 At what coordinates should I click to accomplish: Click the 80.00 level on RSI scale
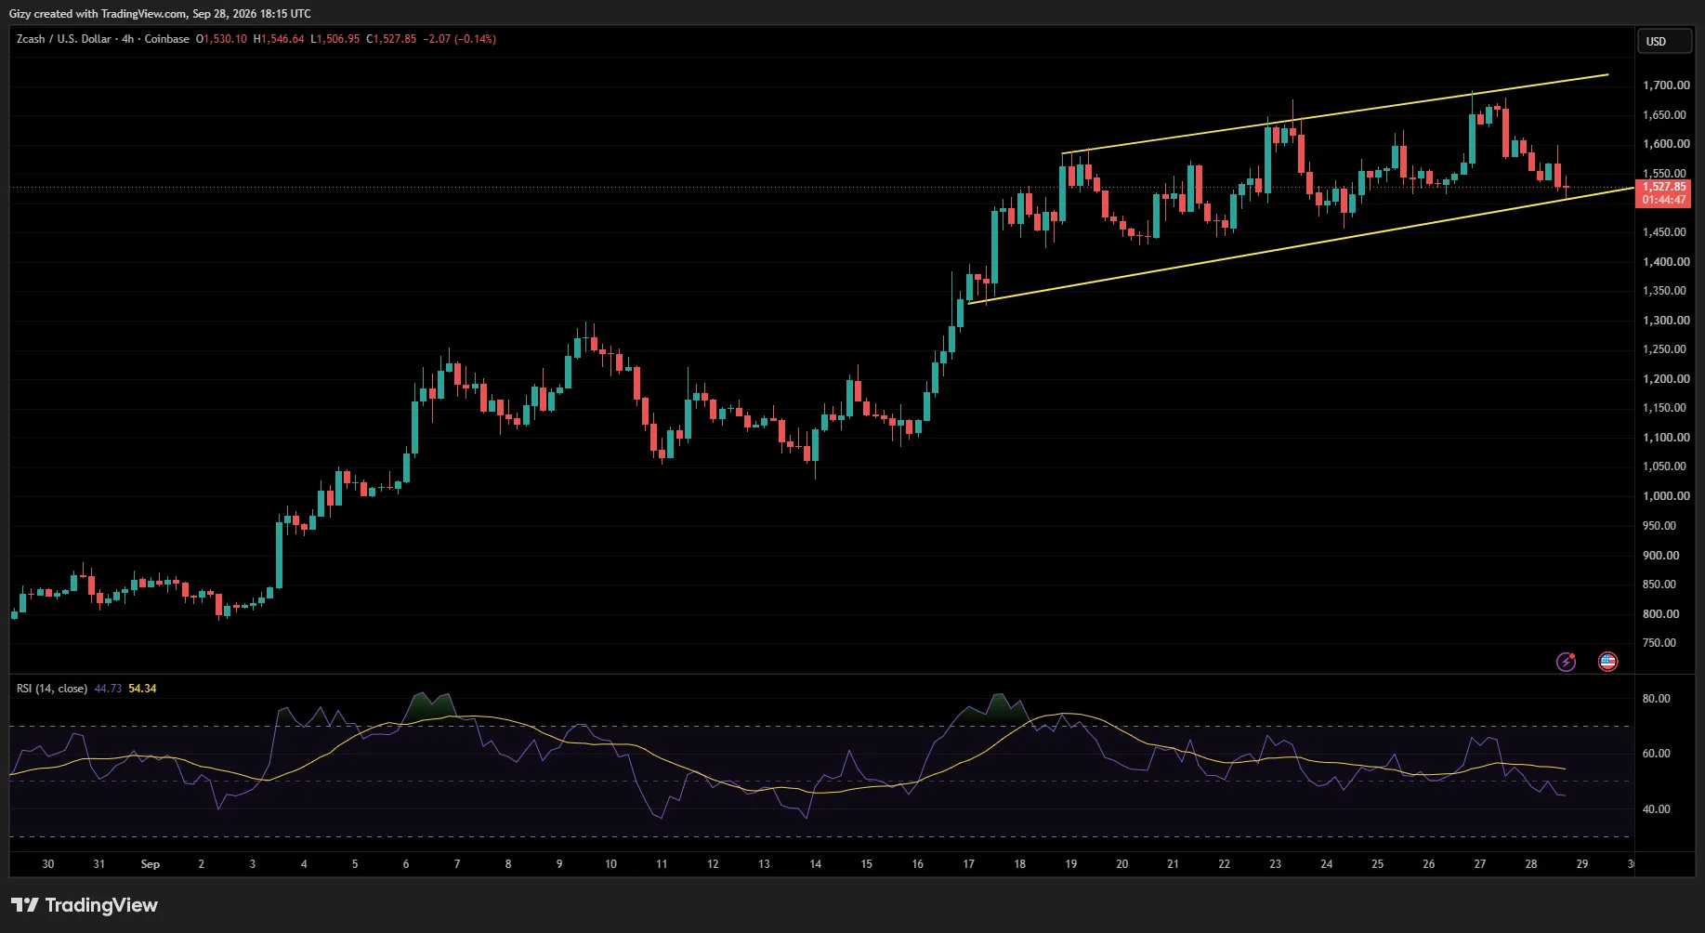(1656, 699)
